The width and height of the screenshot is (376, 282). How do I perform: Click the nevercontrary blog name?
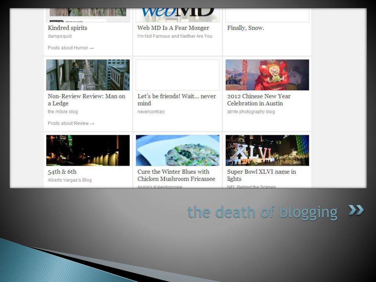point(151,112)
